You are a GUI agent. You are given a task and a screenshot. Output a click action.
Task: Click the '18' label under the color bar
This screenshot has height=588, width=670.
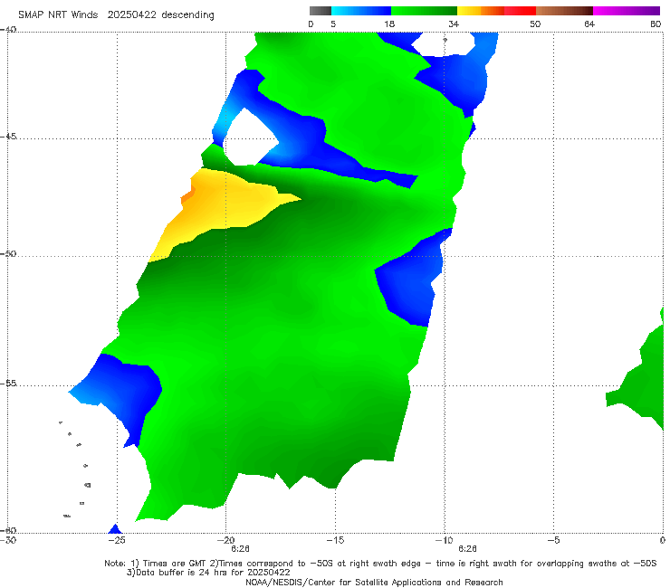[389, 24]
